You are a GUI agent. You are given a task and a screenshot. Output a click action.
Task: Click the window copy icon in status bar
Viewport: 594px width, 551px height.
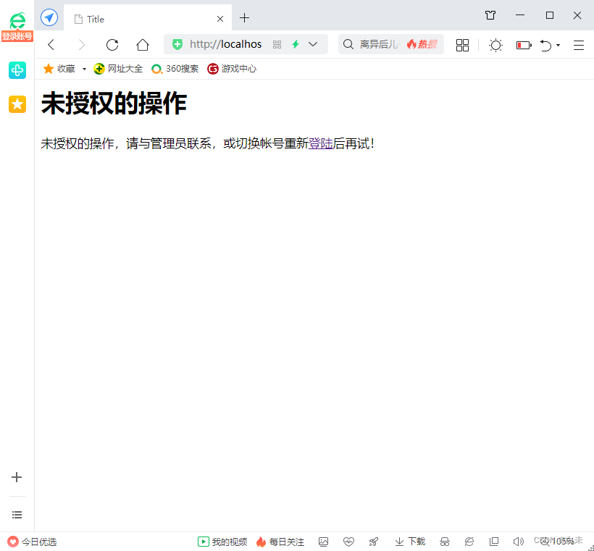pos(493,542)
